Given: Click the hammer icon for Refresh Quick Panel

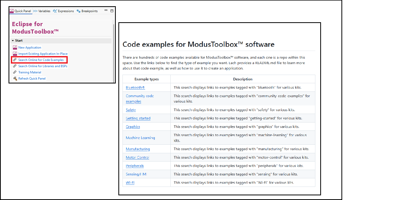Looking at the screenshot, I should click(x=15, y=79).
